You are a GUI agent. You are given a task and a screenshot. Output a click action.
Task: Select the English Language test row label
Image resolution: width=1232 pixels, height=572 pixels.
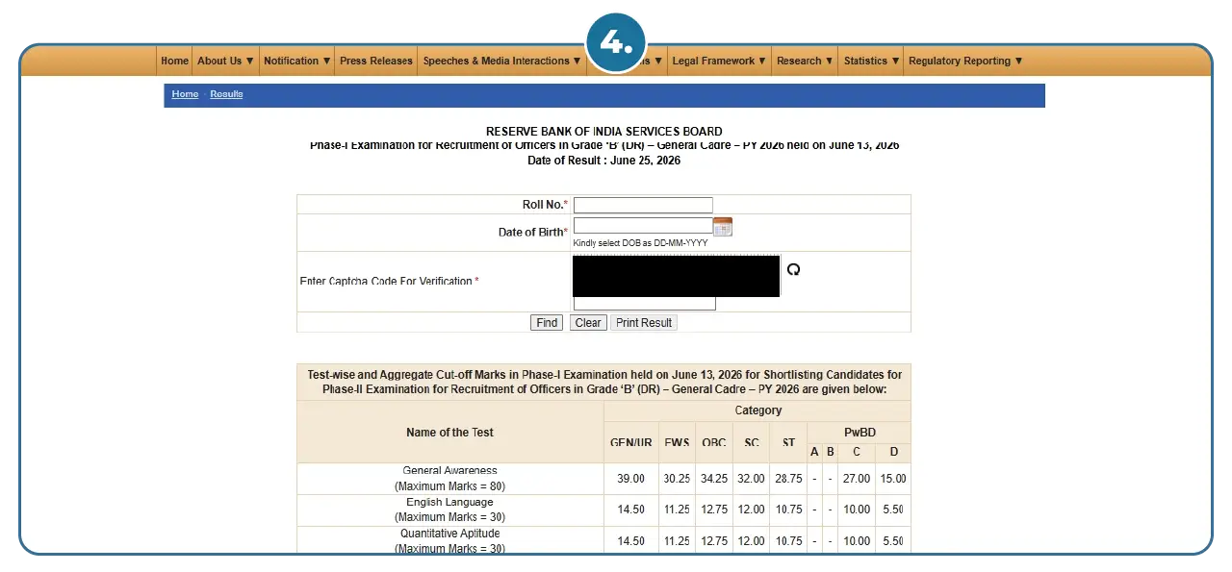449,510
